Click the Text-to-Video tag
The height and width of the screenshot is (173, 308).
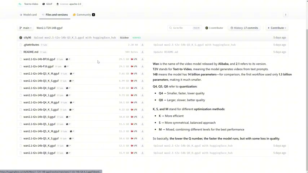28,4
